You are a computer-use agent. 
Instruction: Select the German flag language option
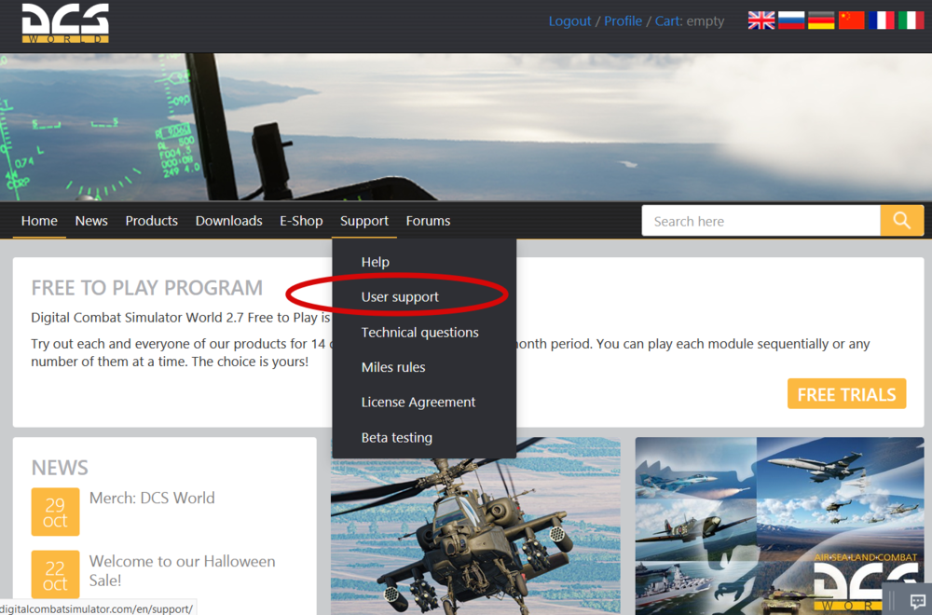click(821, 20)
